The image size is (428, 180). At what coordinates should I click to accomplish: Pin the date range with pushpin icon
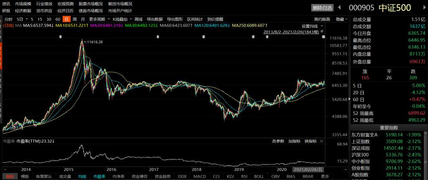[322, 32]
